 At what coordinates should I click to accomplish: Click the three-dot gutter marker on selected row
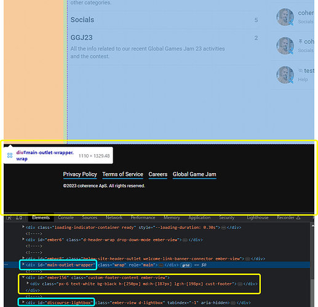pyautogui.click(x=6, y=265)
